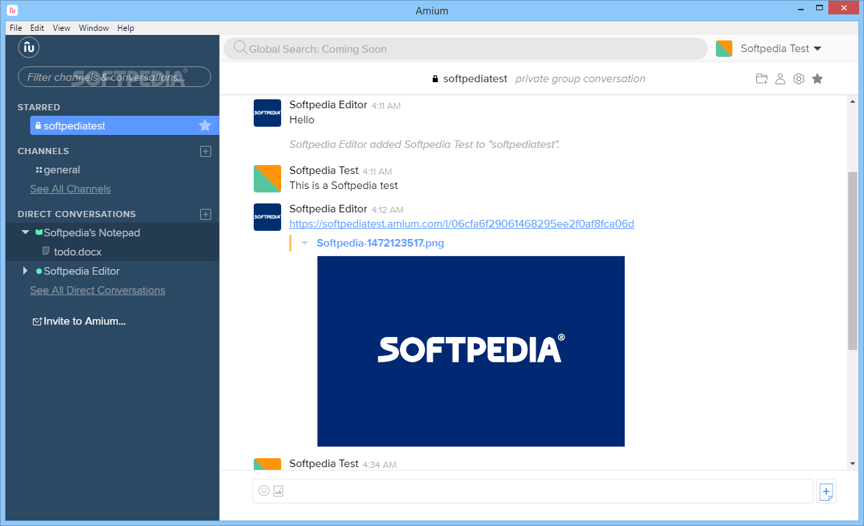Viewport: 864px width, 526px height.
Task: Click the CHANNELS section heading
Action: [x=43, y=151]
